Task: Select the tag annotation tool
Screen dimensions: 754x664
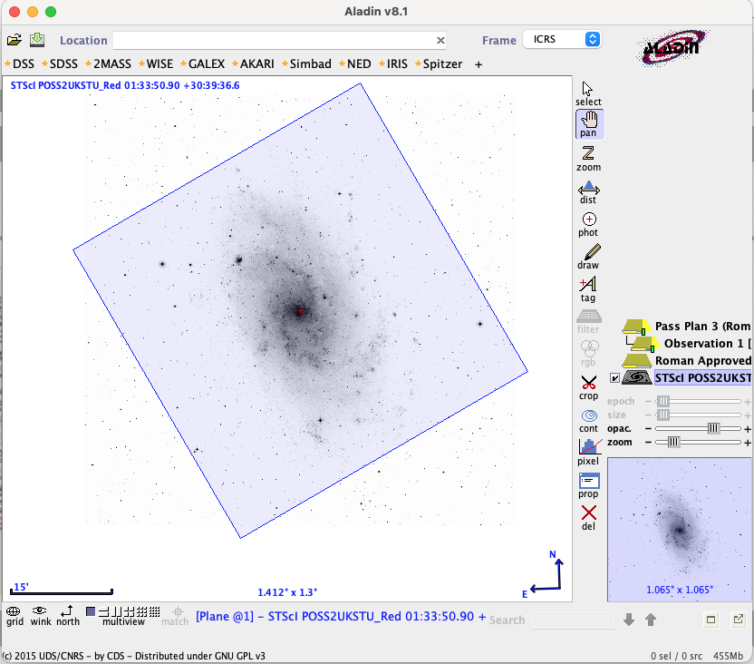Action: point(588,289)
